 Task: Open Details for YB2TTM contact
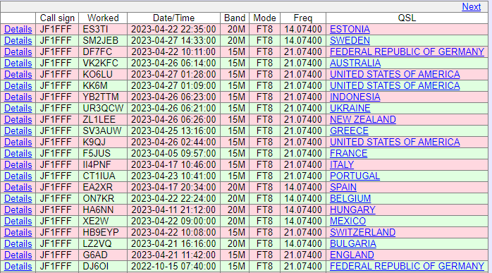(18, 97)
